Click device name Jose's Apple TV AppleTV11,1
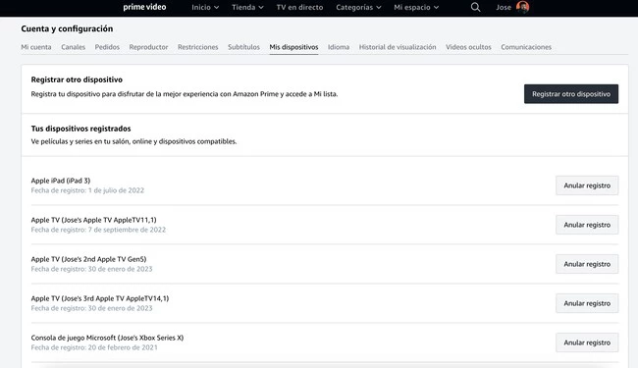638x368 pixels. click(93, 220)
